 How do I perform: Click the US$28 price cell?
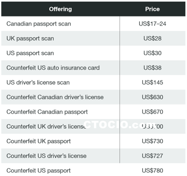pyautogui.click(x=152, y=38)
